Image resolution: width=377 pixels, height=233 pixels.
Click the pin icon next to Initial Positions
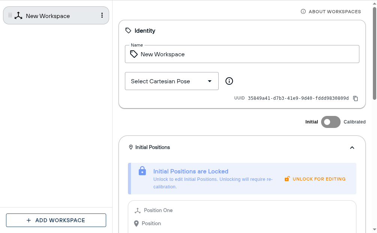pyautogui.click(x=131, y=147)
